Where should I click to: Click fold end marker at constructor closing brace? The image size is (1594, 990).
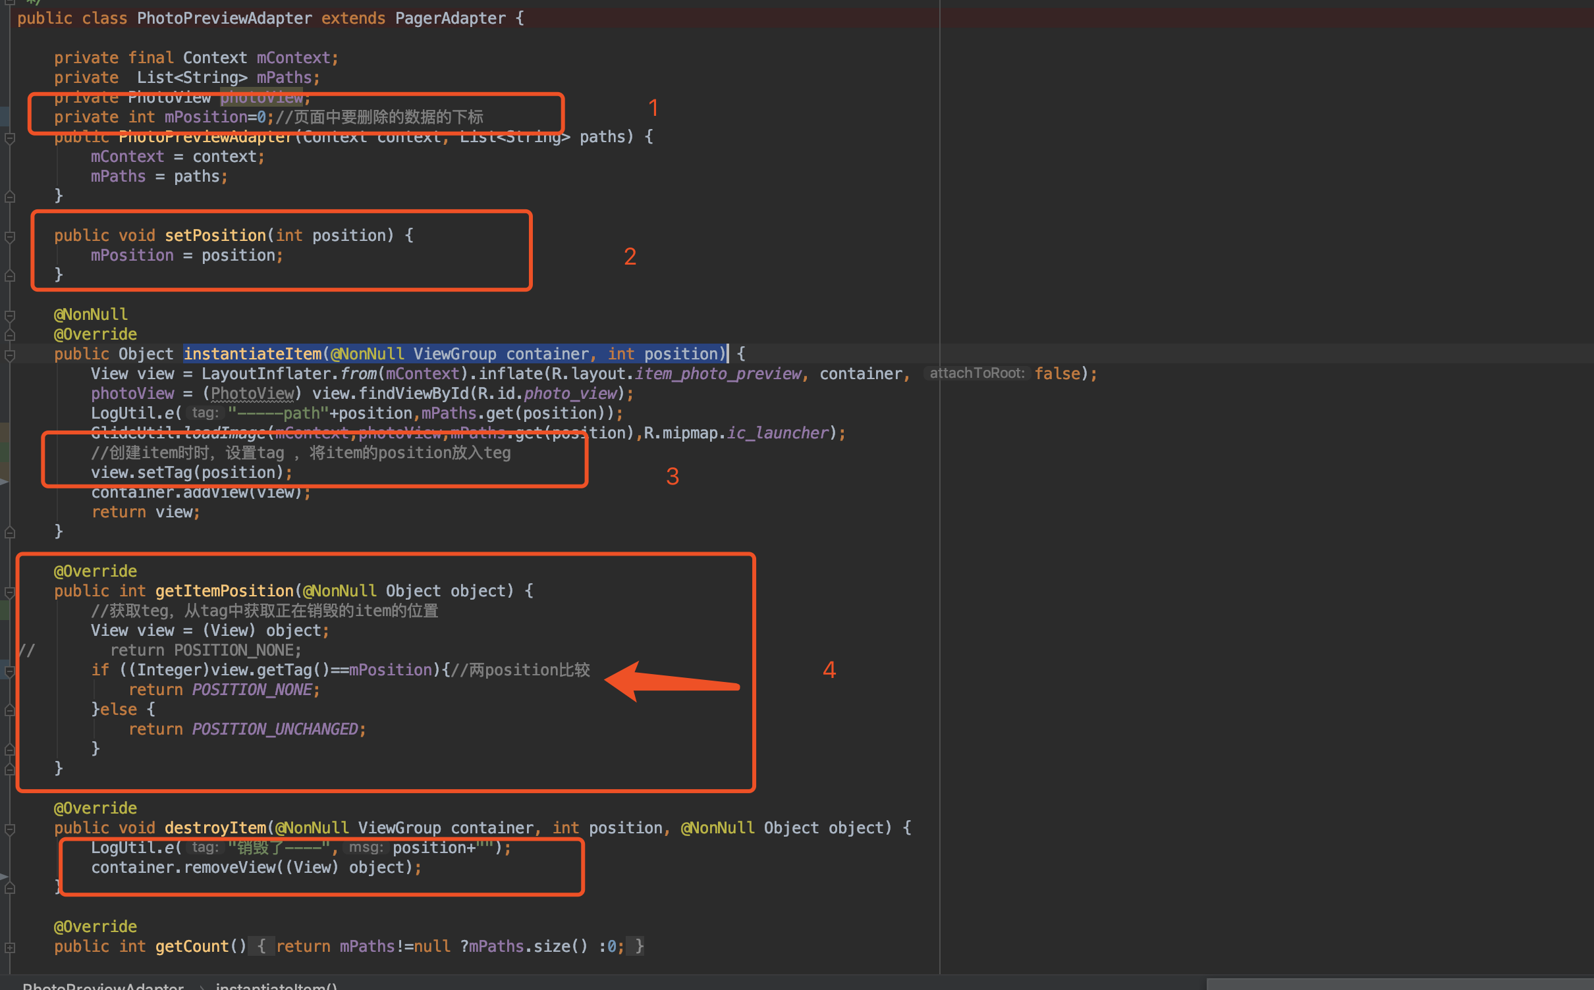coord(10,196)
